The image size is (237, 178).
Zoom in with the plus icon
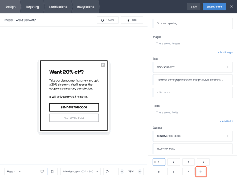[140, 171]
